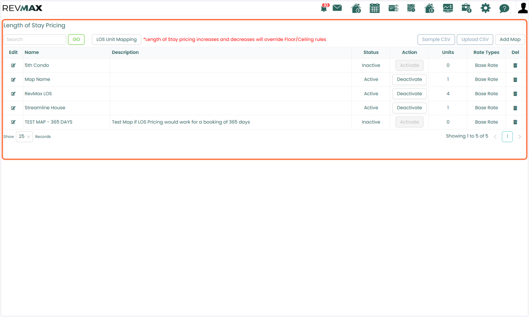
Task: Click the REVMAX logo
Action: pos(22,8)
